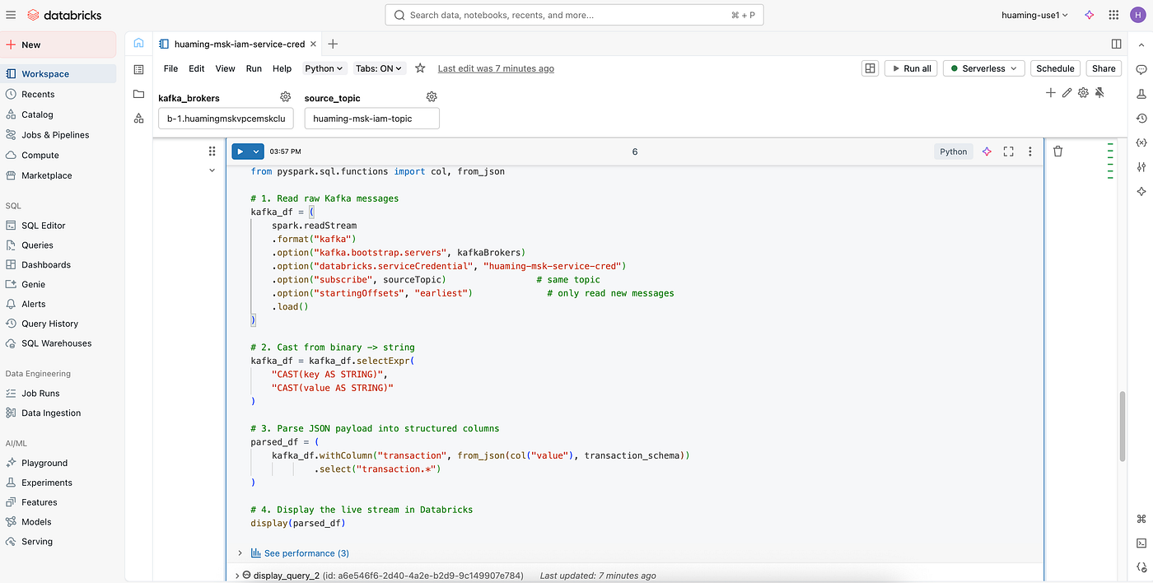Open the table of contents icon

[x=138, y=69]
